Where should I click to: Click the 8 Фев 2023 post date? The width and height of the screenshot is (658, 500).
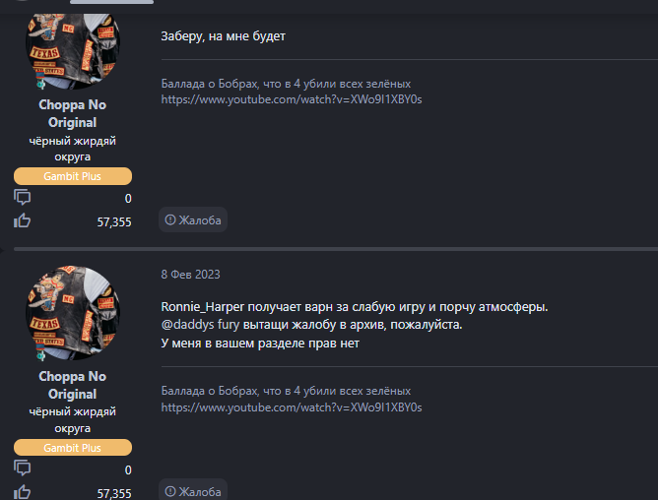click(x=191, y=275)
